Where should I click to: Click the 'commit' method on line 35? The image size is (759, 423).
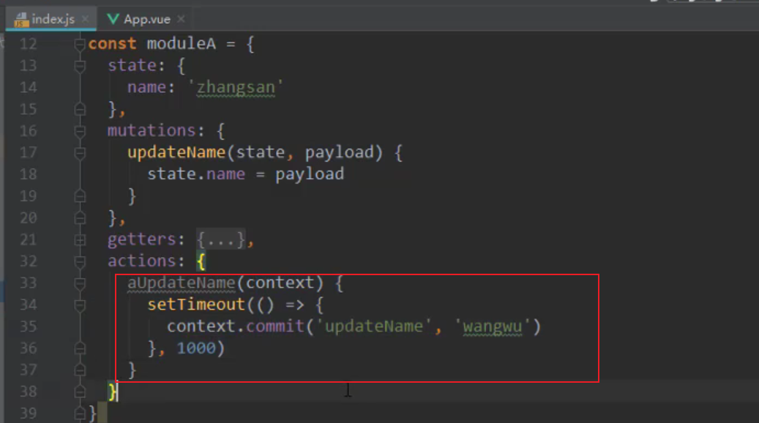(275, 326)
